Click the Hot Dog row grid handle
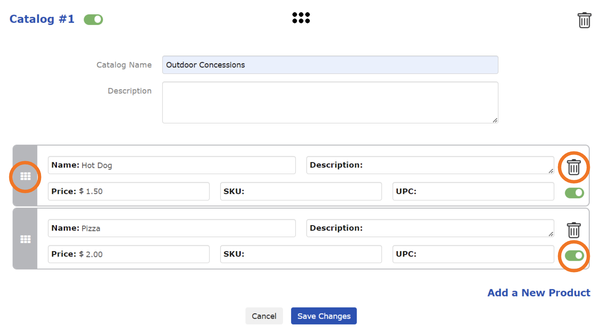598x327 pixels. point(25,176)
